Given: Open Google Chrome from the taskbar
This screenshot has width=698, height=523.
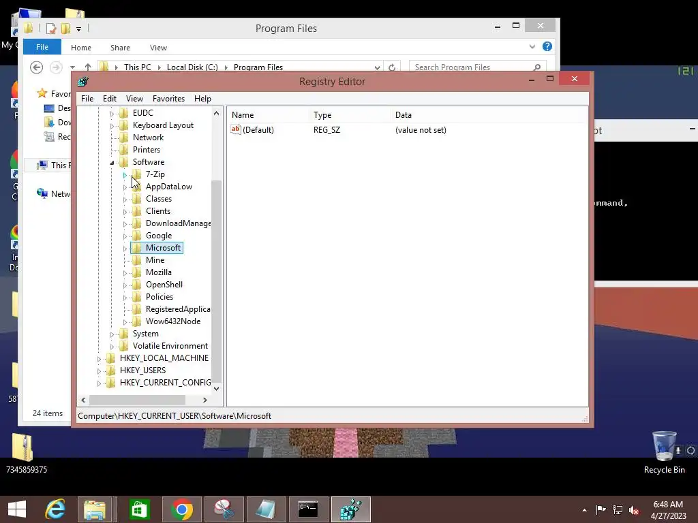Looking at the screenshot, I should pos(181,509).
